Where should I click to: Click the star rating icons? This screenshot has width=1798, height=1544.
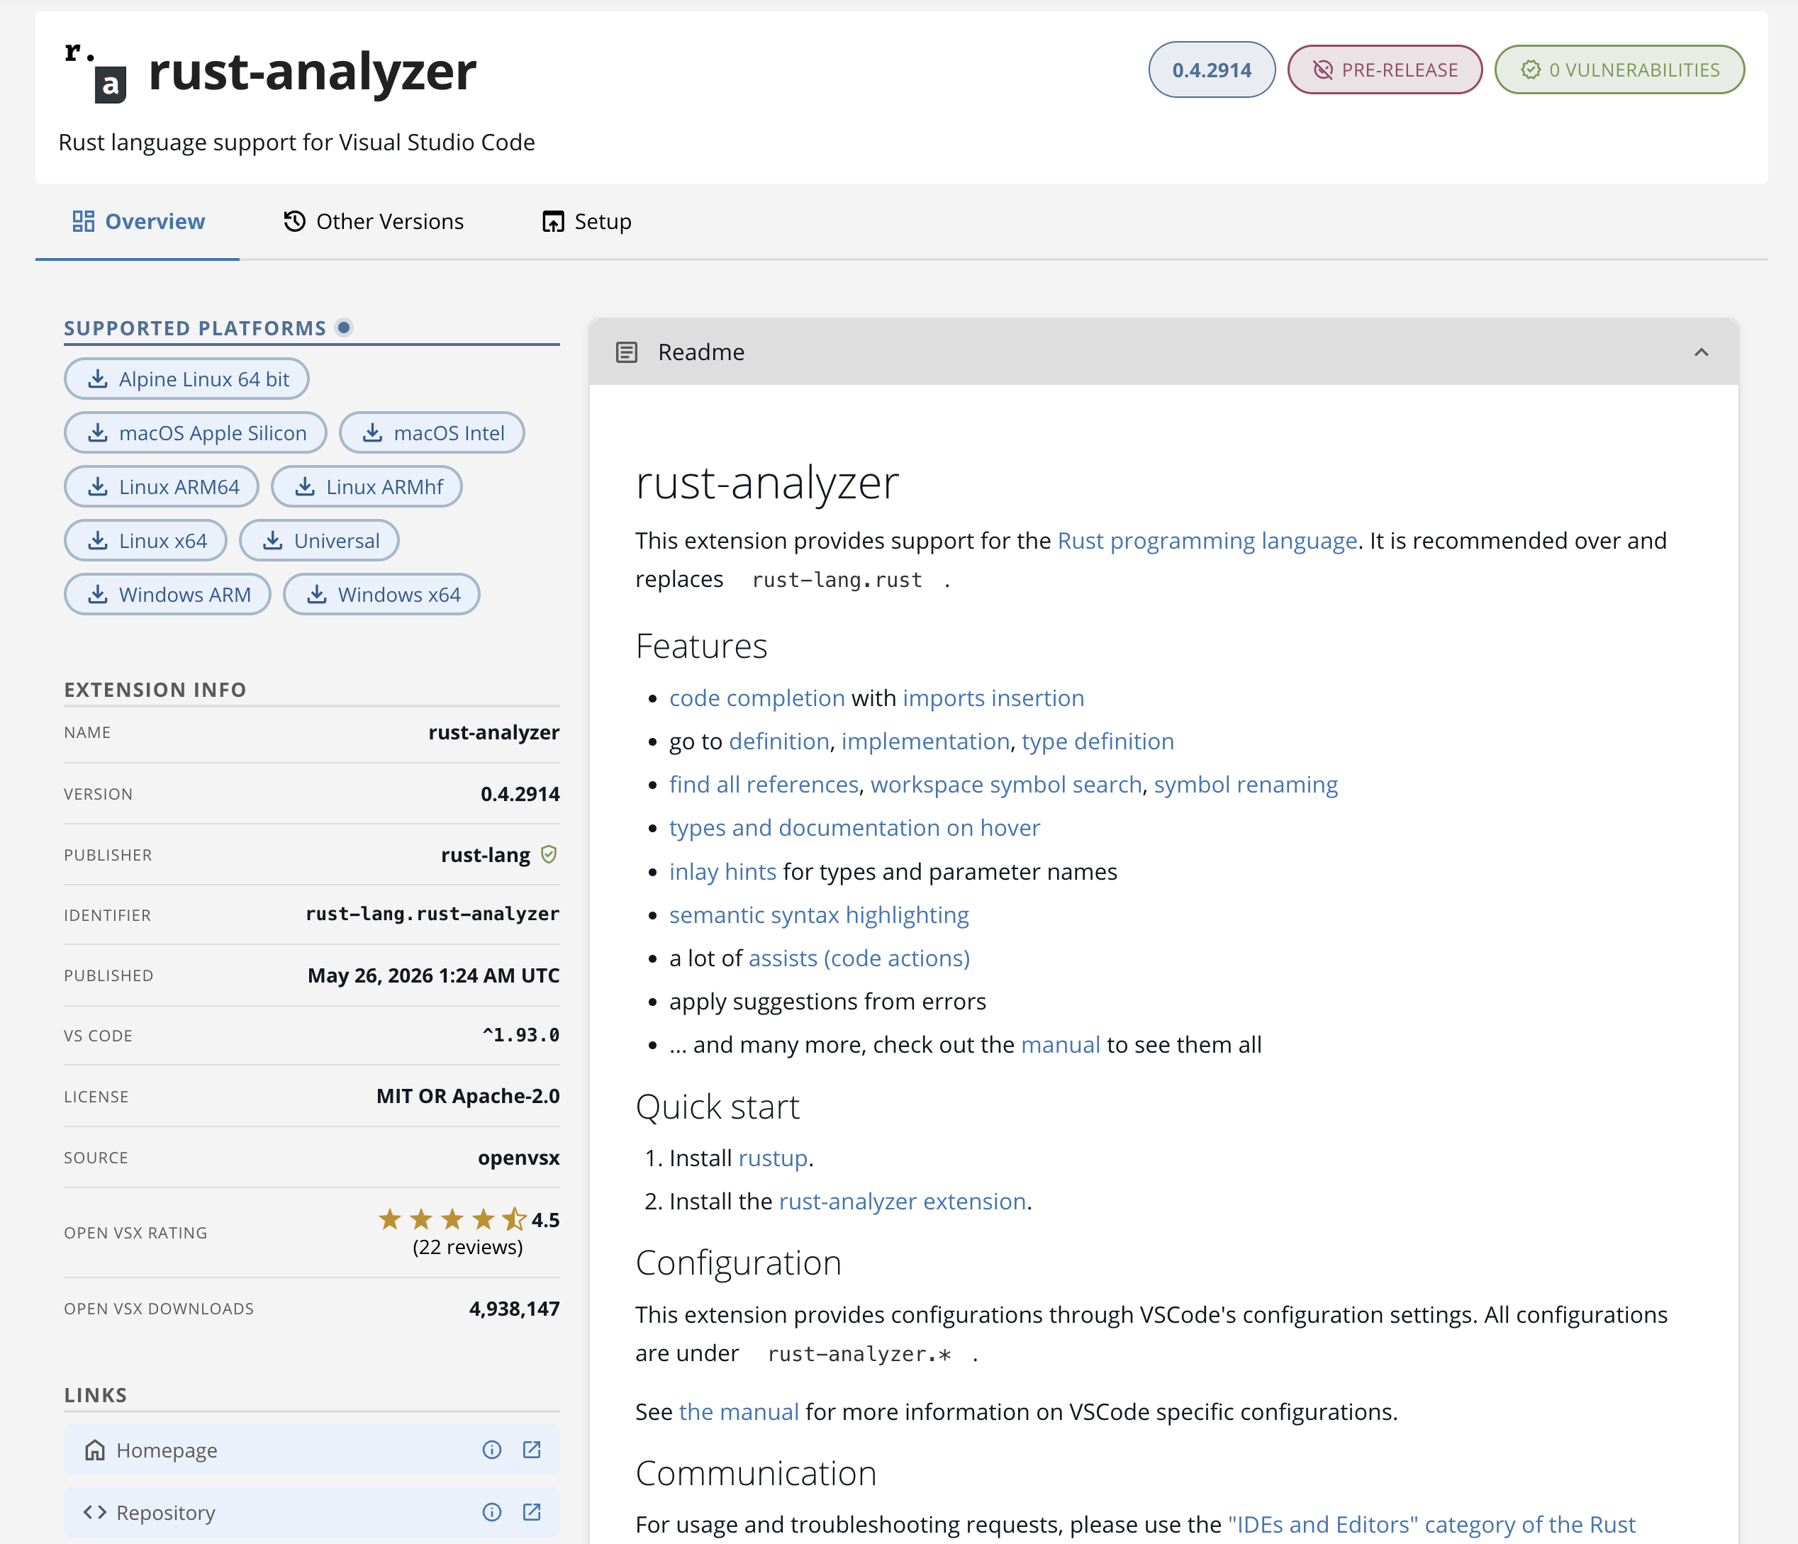click(x=452, y=1219)
